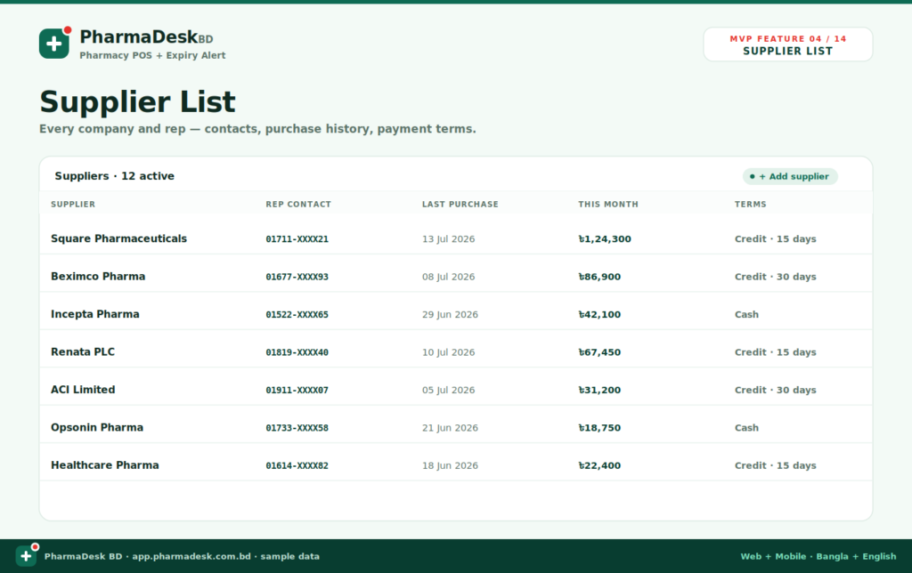Click rep contact 01677-XXXX93
The image size is (912, 573).
point(297,277)
